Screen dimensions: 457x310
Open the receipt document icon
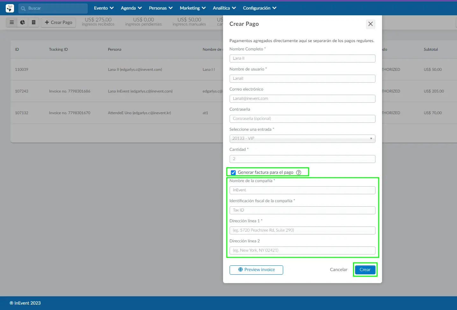33,22
